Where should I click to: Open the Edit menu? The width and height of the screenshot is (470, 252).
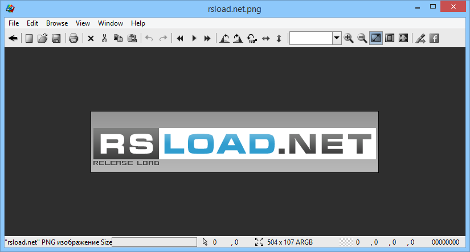click(32, 23)
